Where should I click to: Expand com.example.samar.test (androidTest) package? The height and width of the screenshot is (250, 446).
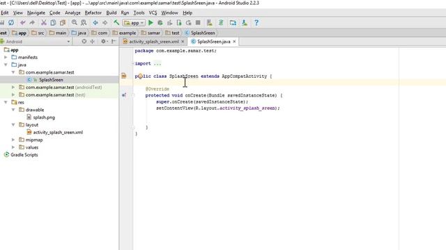tap(13, 87)
